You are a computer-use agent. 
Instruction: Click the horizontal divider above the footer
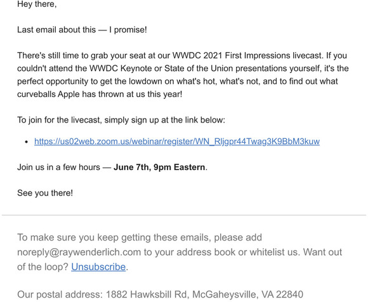pos(184,215)
